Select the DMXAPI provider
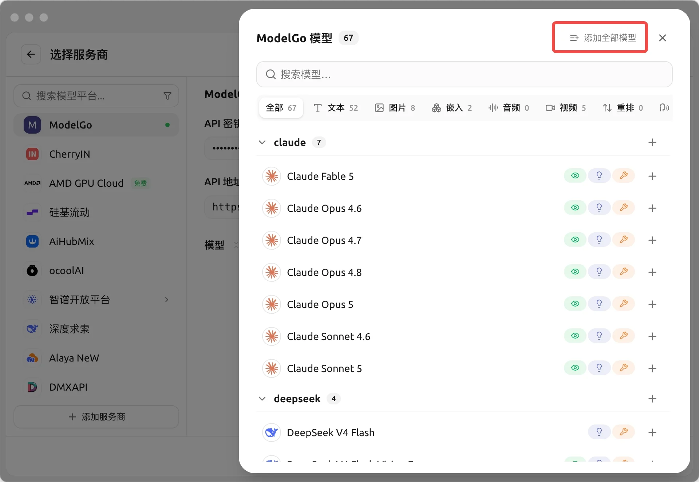The image size is (699, 482). [x=96, y=387]
